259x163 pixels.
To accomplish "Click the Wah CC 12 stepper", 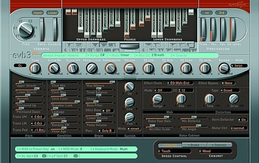I will (x=185, y=90).
